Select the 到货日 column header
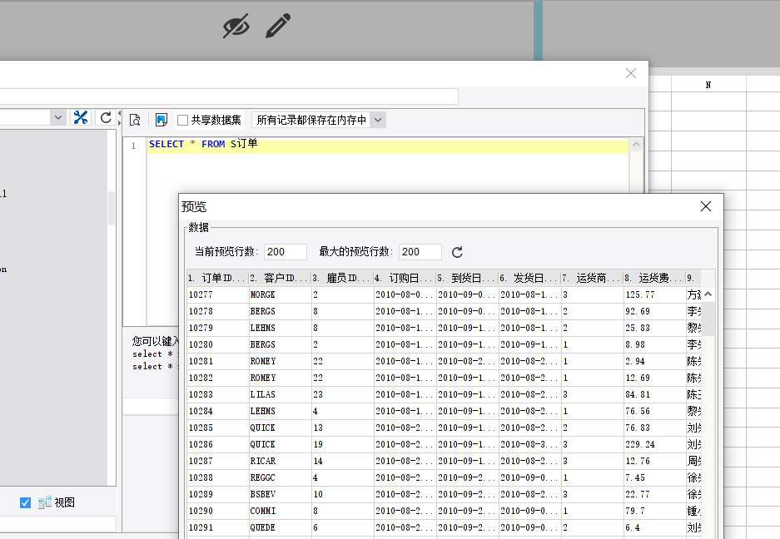The height and width of the screenshot is (539, 780). tap(468, 278)
